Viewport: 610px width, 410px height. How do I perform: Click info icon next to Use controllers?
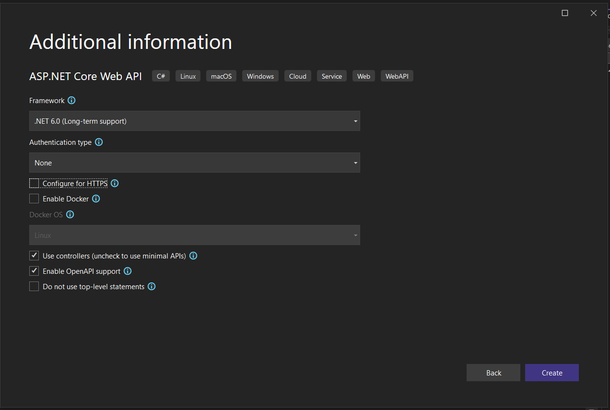(x=193, y=256)
